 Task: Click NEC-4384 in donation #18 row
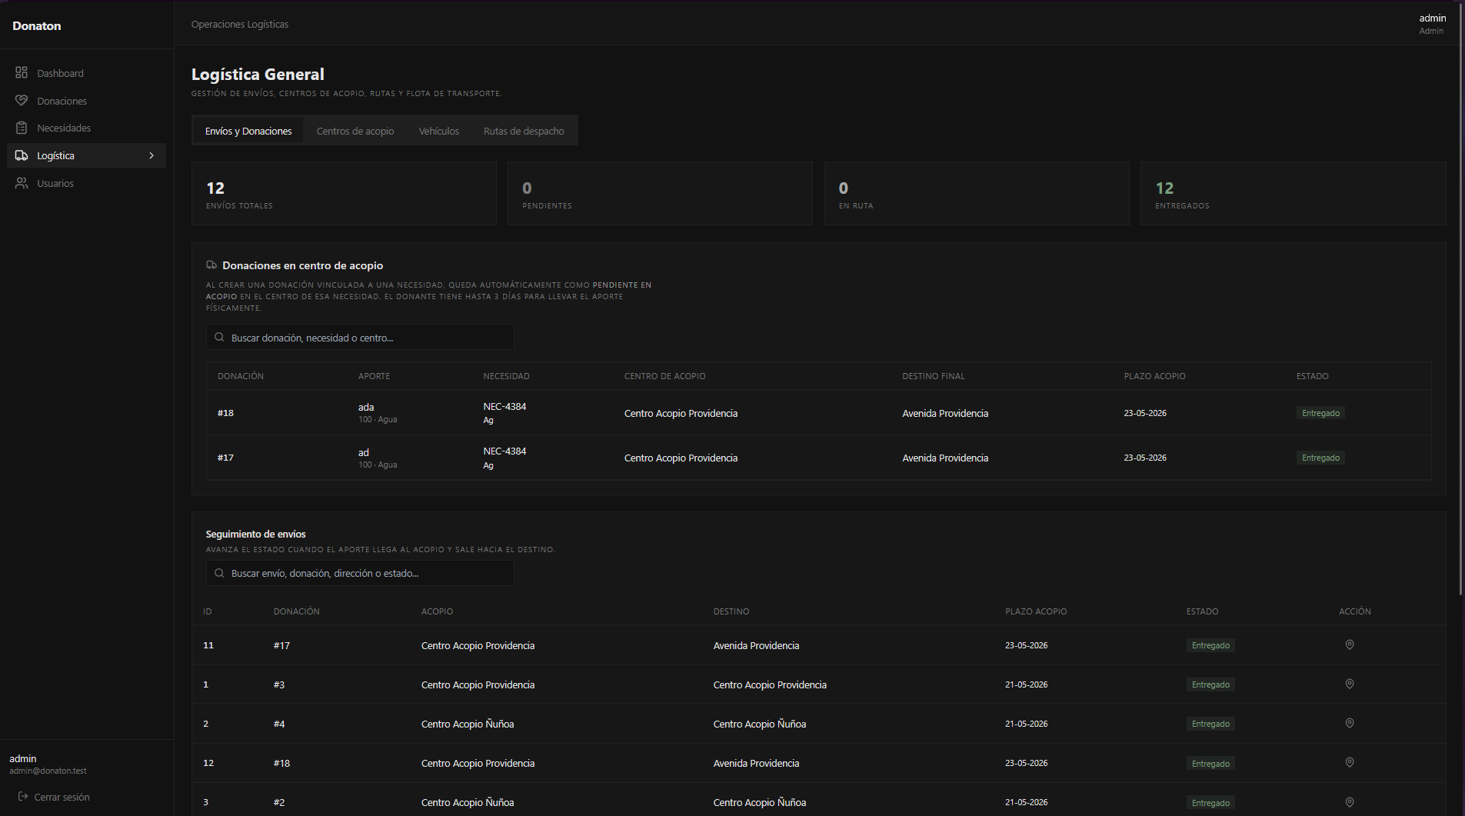(x=504, y=406)
